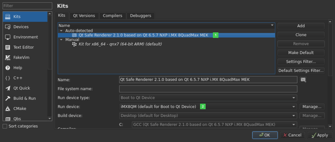The height and width of the screenshot is (142, 335).
Task: Open the Build device Desktop dropdown
Action: click(208, 116)
